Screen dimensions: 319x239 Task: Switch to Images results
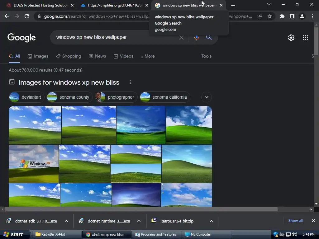pos(38,56)
